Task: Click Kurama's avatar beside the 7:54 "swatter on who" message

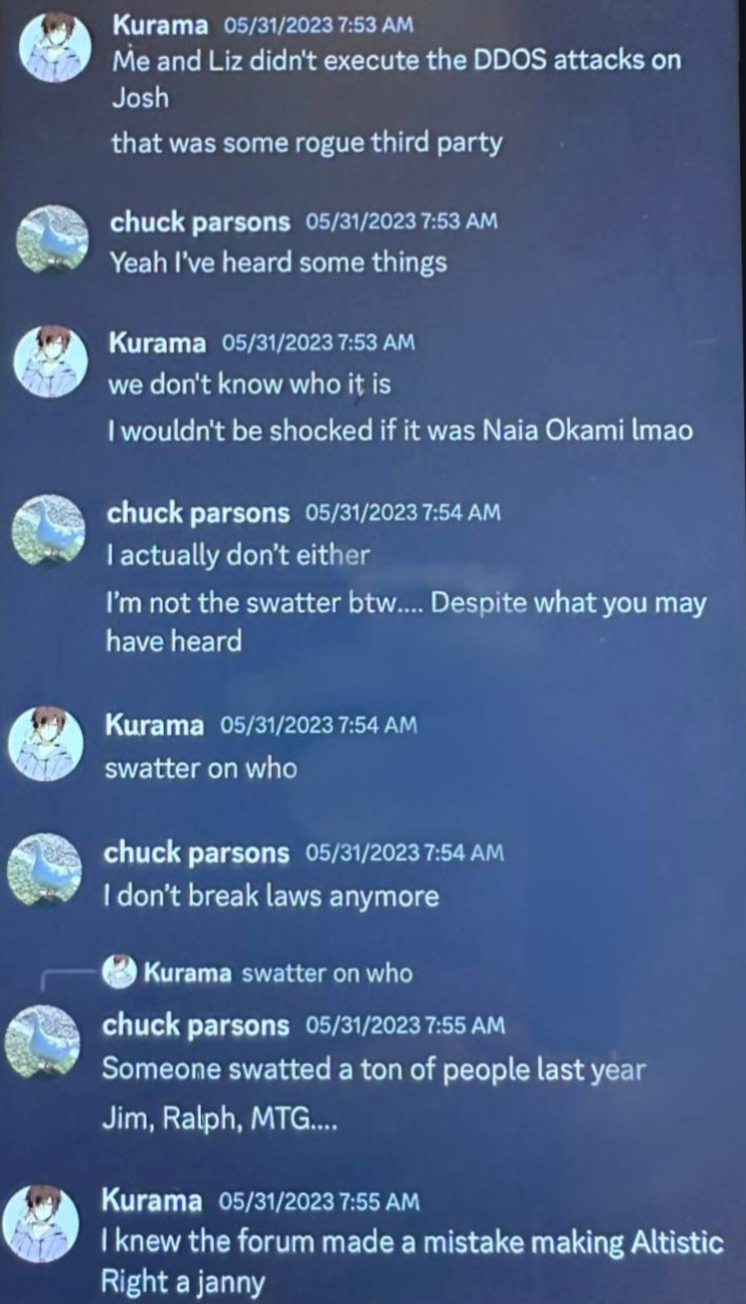Action: tap(45, 743)
